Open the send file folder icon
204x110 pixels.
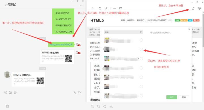(x=10, y=93)
